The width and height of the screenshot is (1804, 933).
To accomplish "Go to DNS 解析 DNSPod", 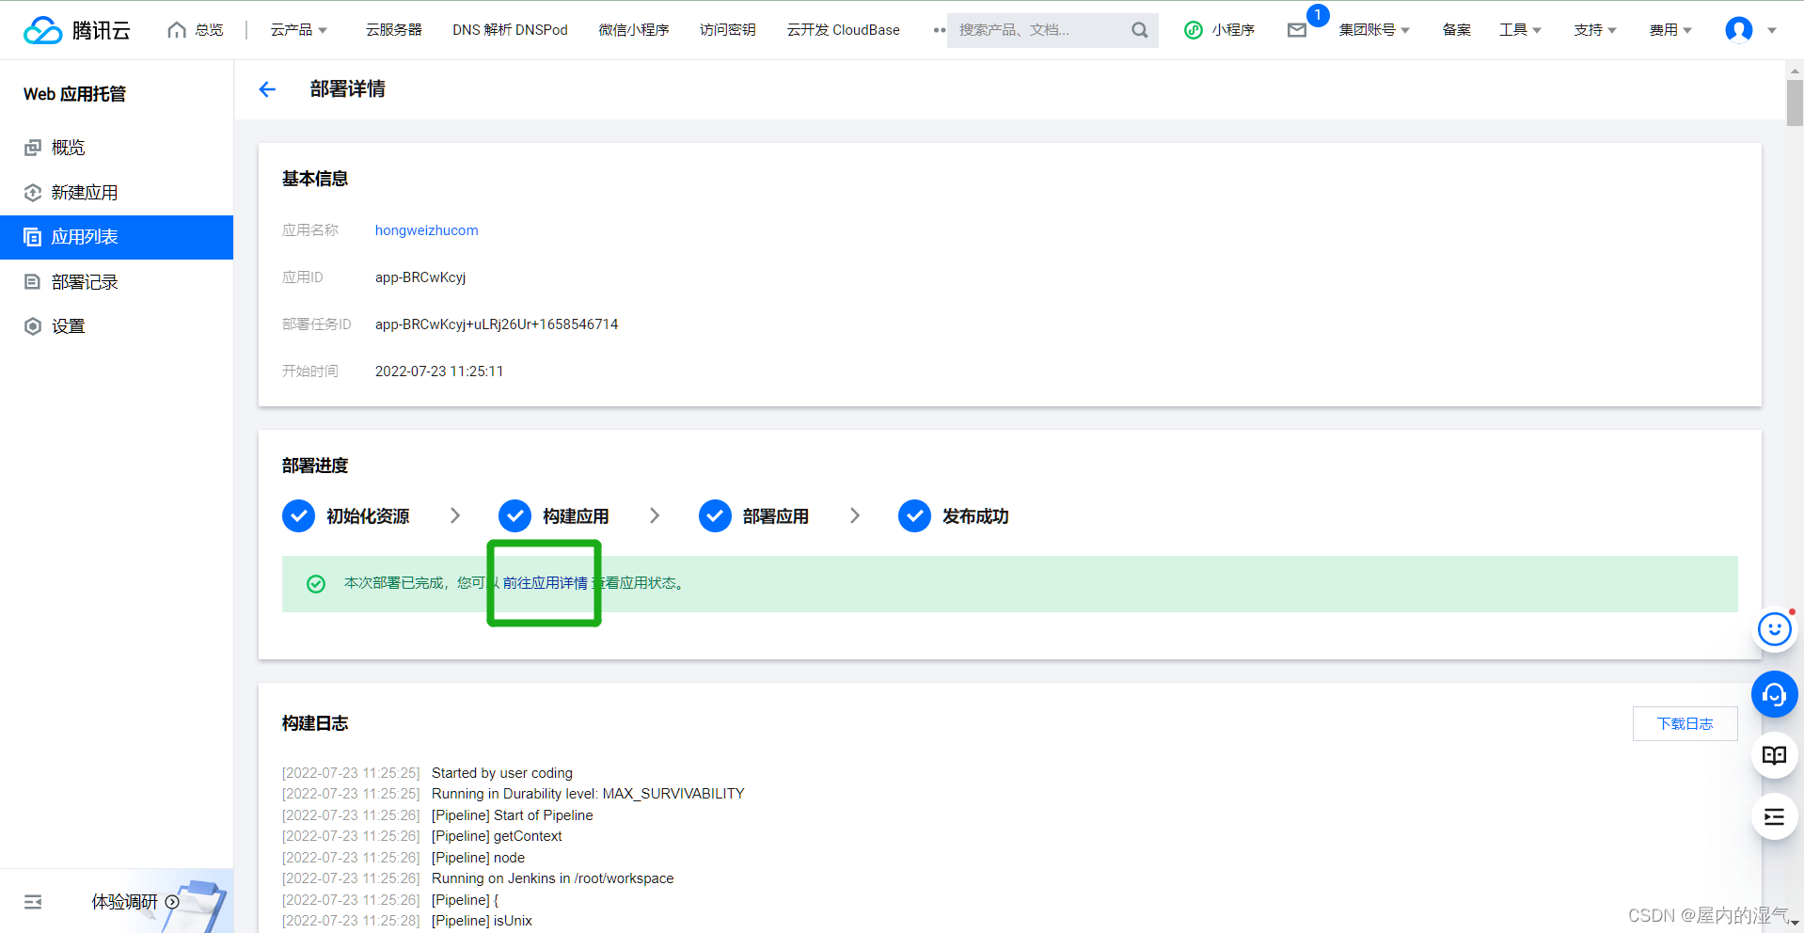I will pos(510,30).
